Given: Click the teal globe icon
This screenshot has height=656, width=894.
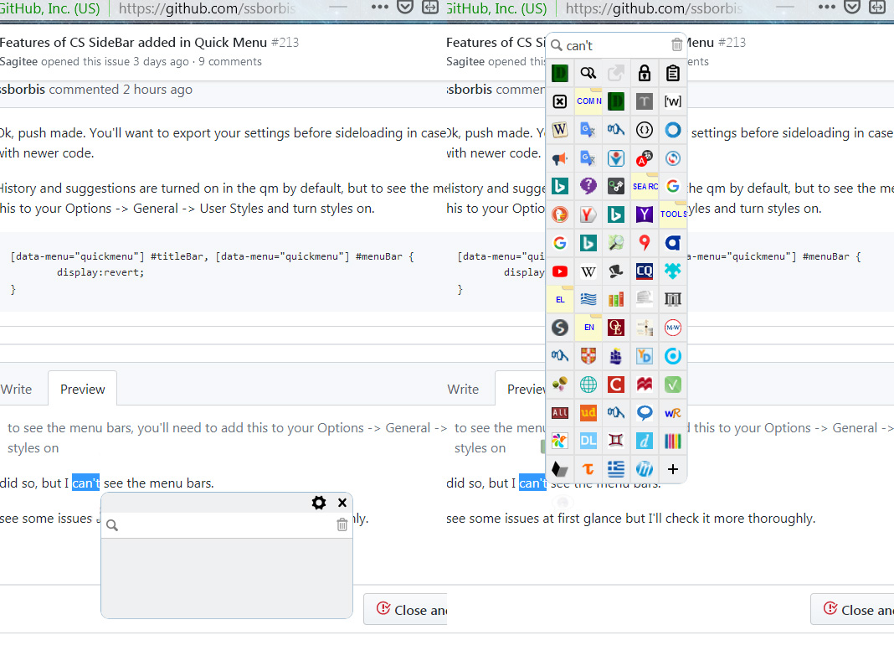Looking at the screenshot, I should [588, 385].
